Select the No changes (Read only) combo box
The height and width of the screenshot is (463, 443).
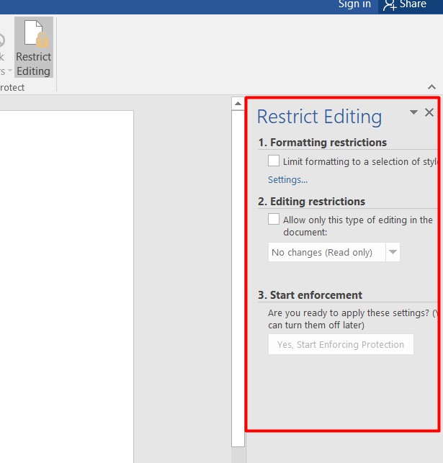point(327,252)
